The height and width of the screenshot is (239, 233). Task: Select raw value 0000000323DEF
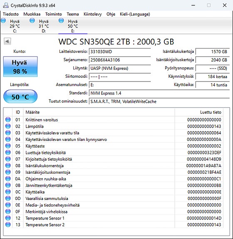[x=204, y=153]
